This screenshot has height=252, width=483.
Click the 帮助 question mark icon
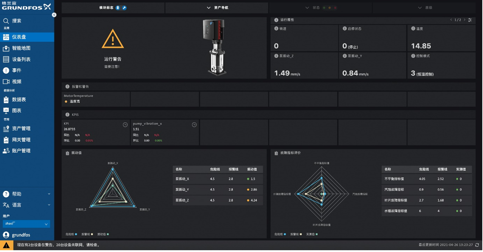6,194
